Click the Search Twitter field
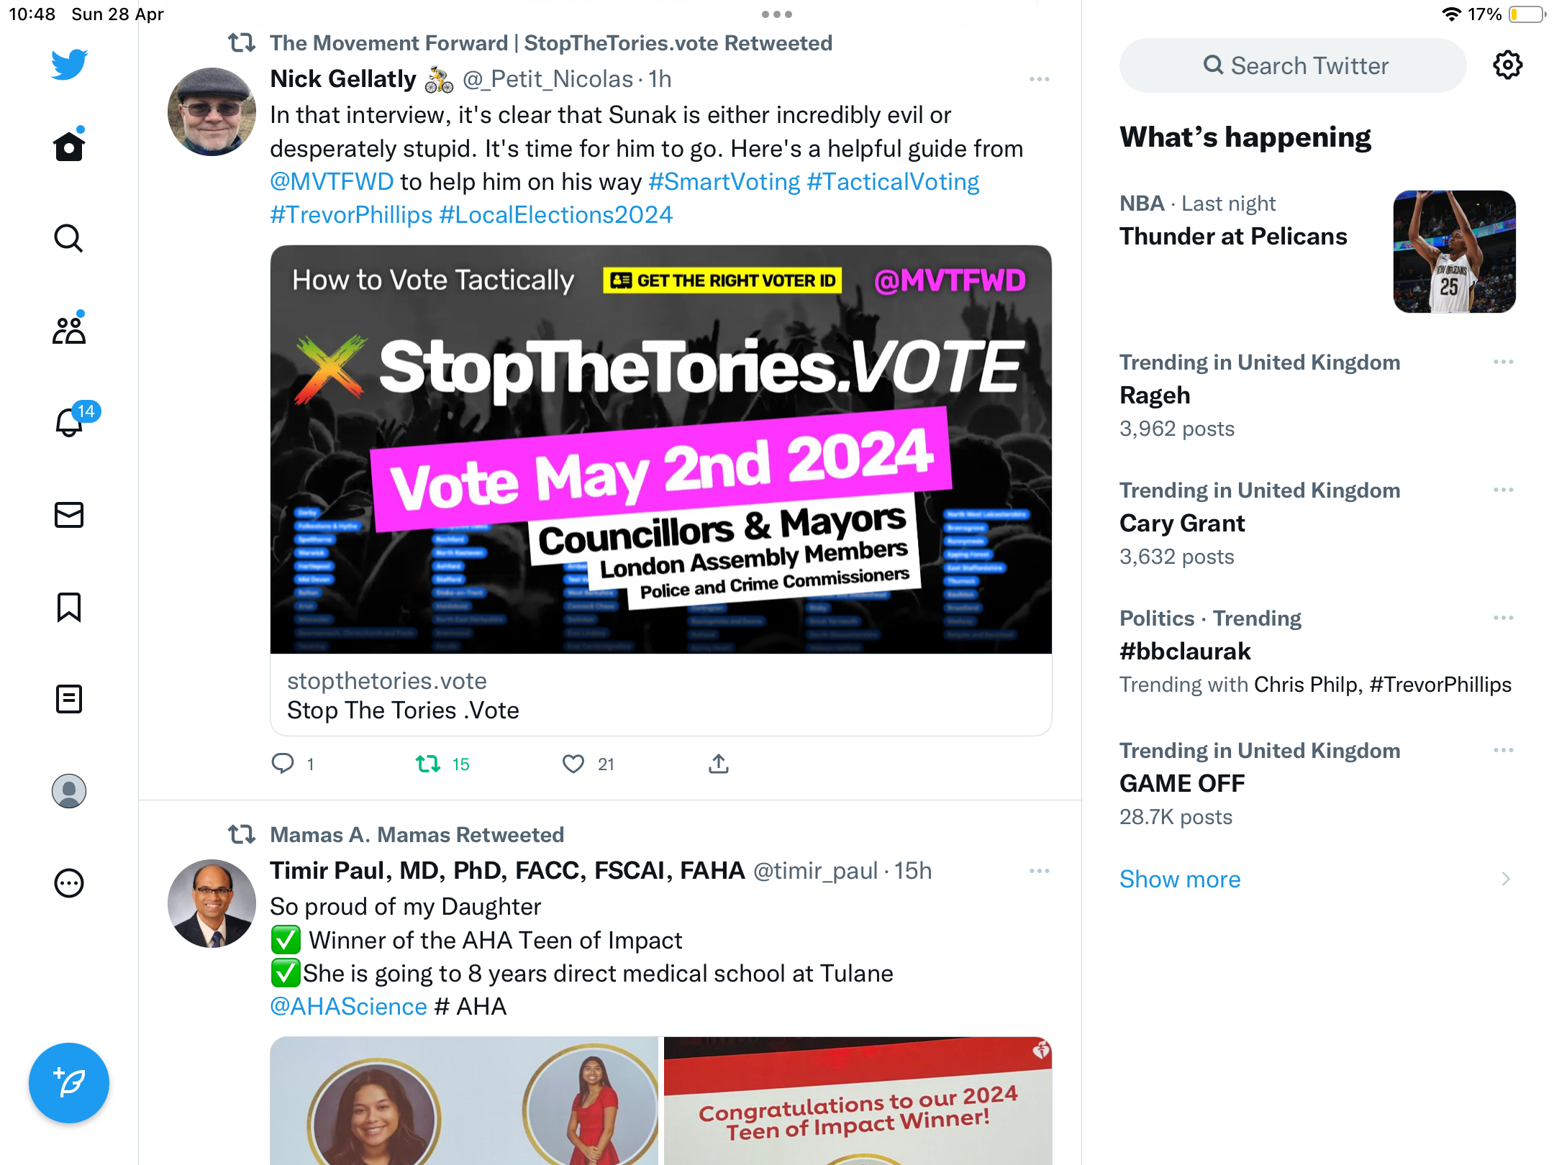 pos(1292,65)
